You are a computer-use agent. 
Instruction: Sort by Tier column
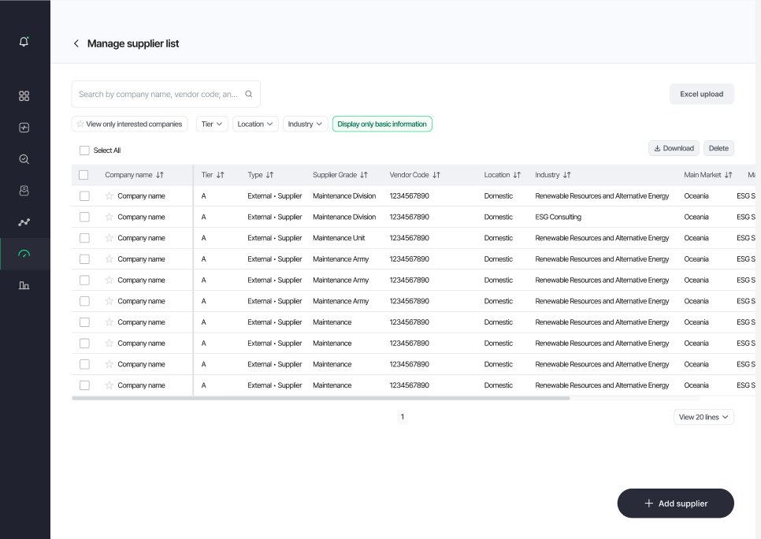tap(221, 175)
